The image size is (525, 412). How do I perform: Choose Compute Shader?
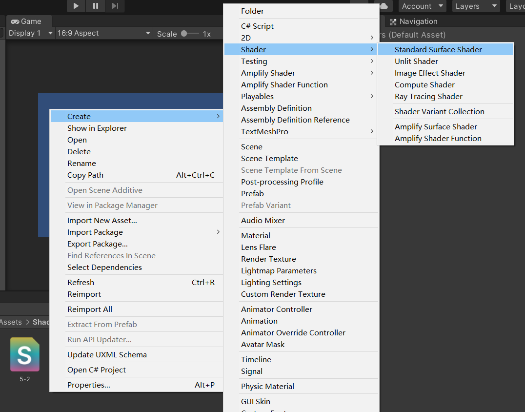(x=445, y=85)
